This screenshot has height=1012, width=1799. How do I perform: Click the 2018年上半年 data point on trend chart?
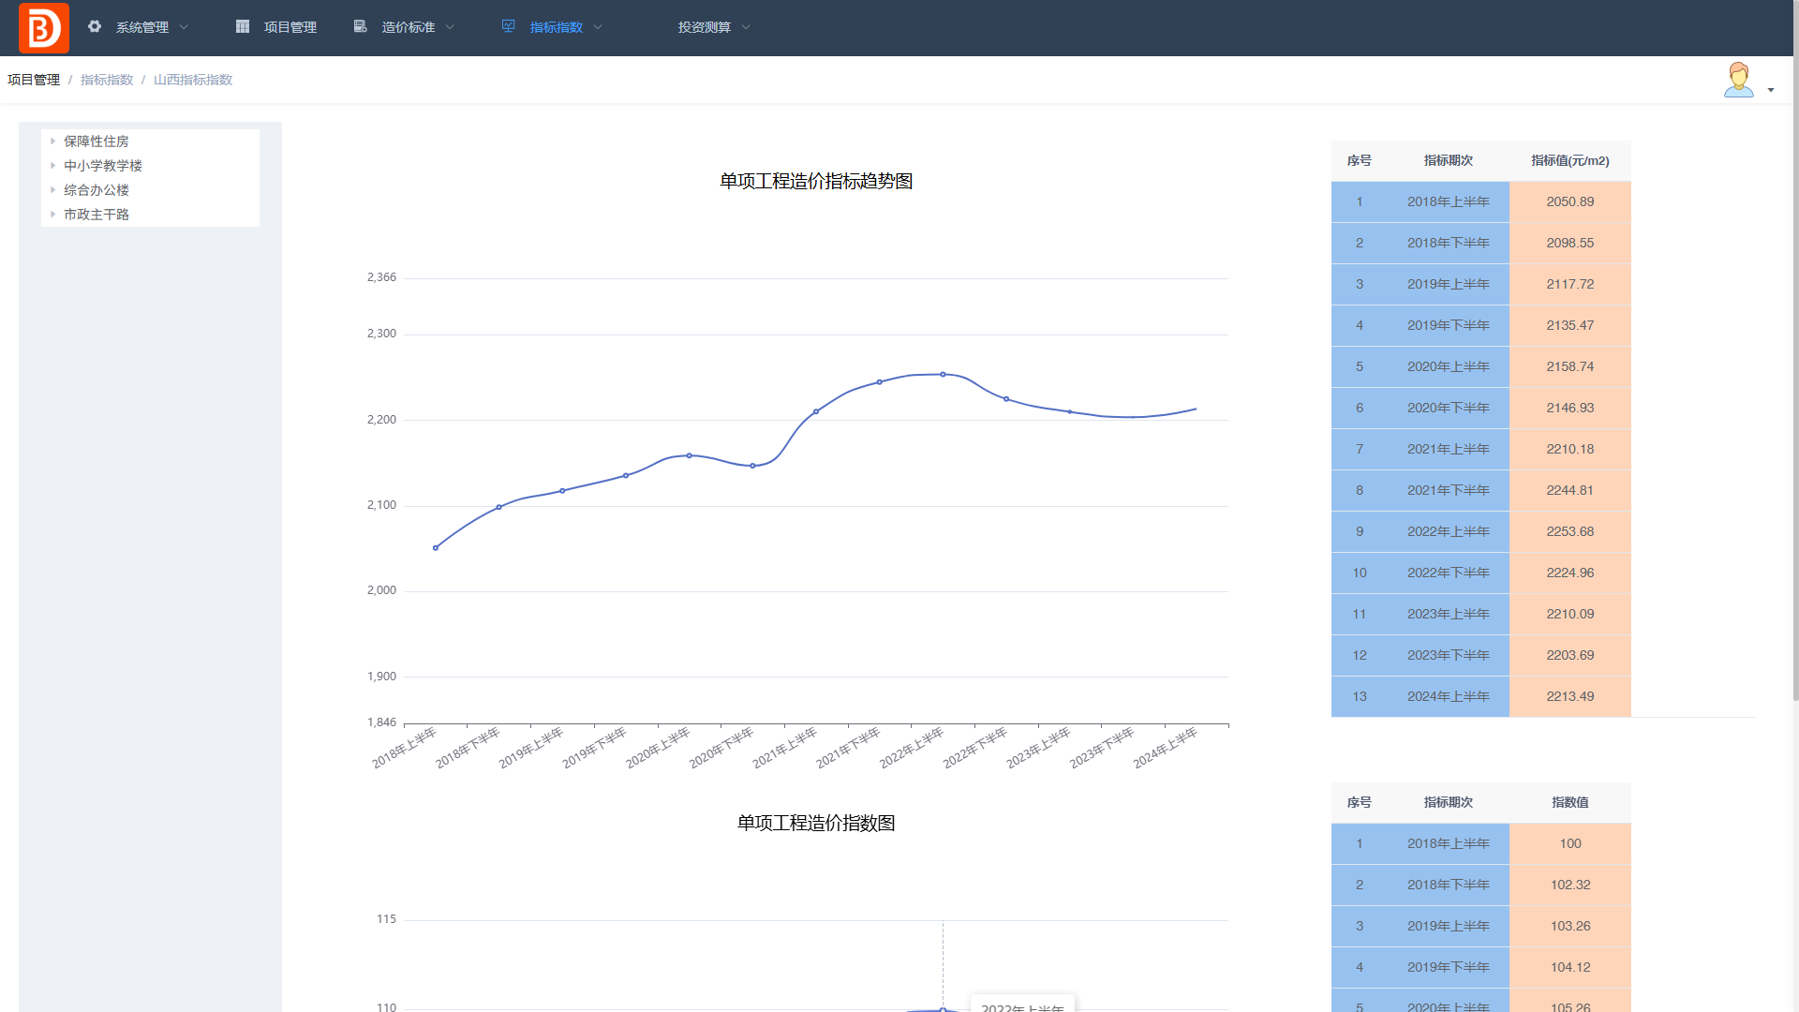pos(436,548)
